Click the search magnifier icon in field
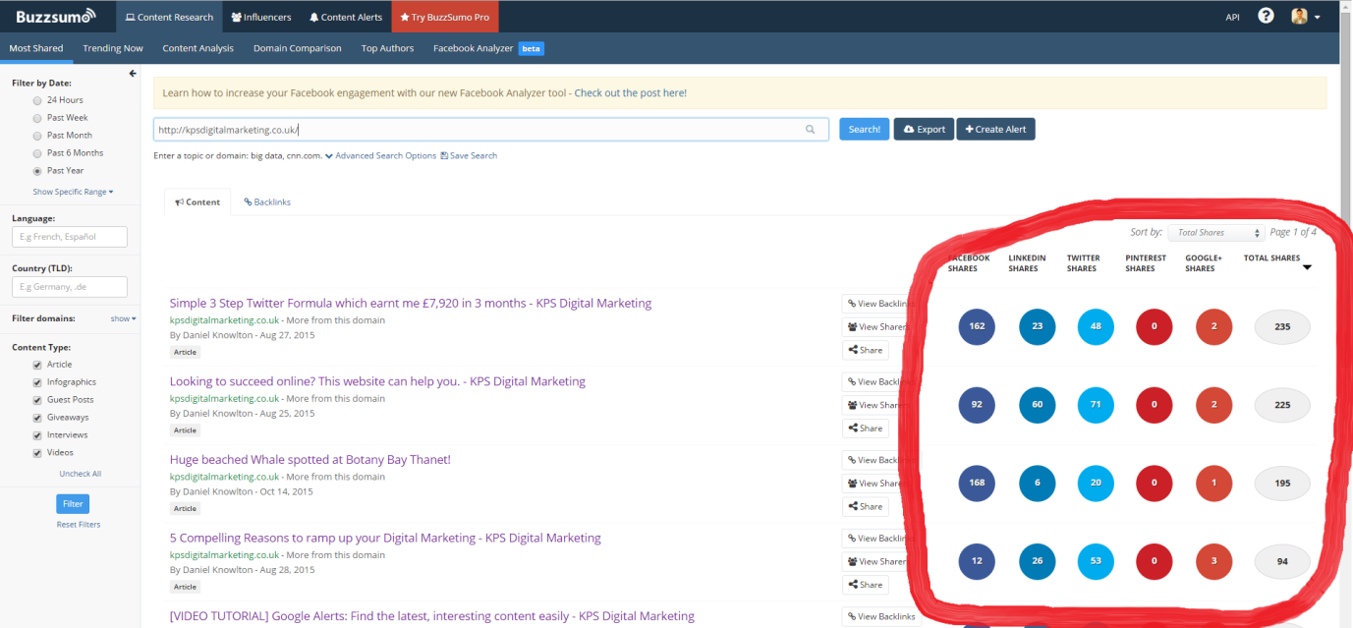The height and width of the screenshot is (628, 1353). tap(811, 130)
